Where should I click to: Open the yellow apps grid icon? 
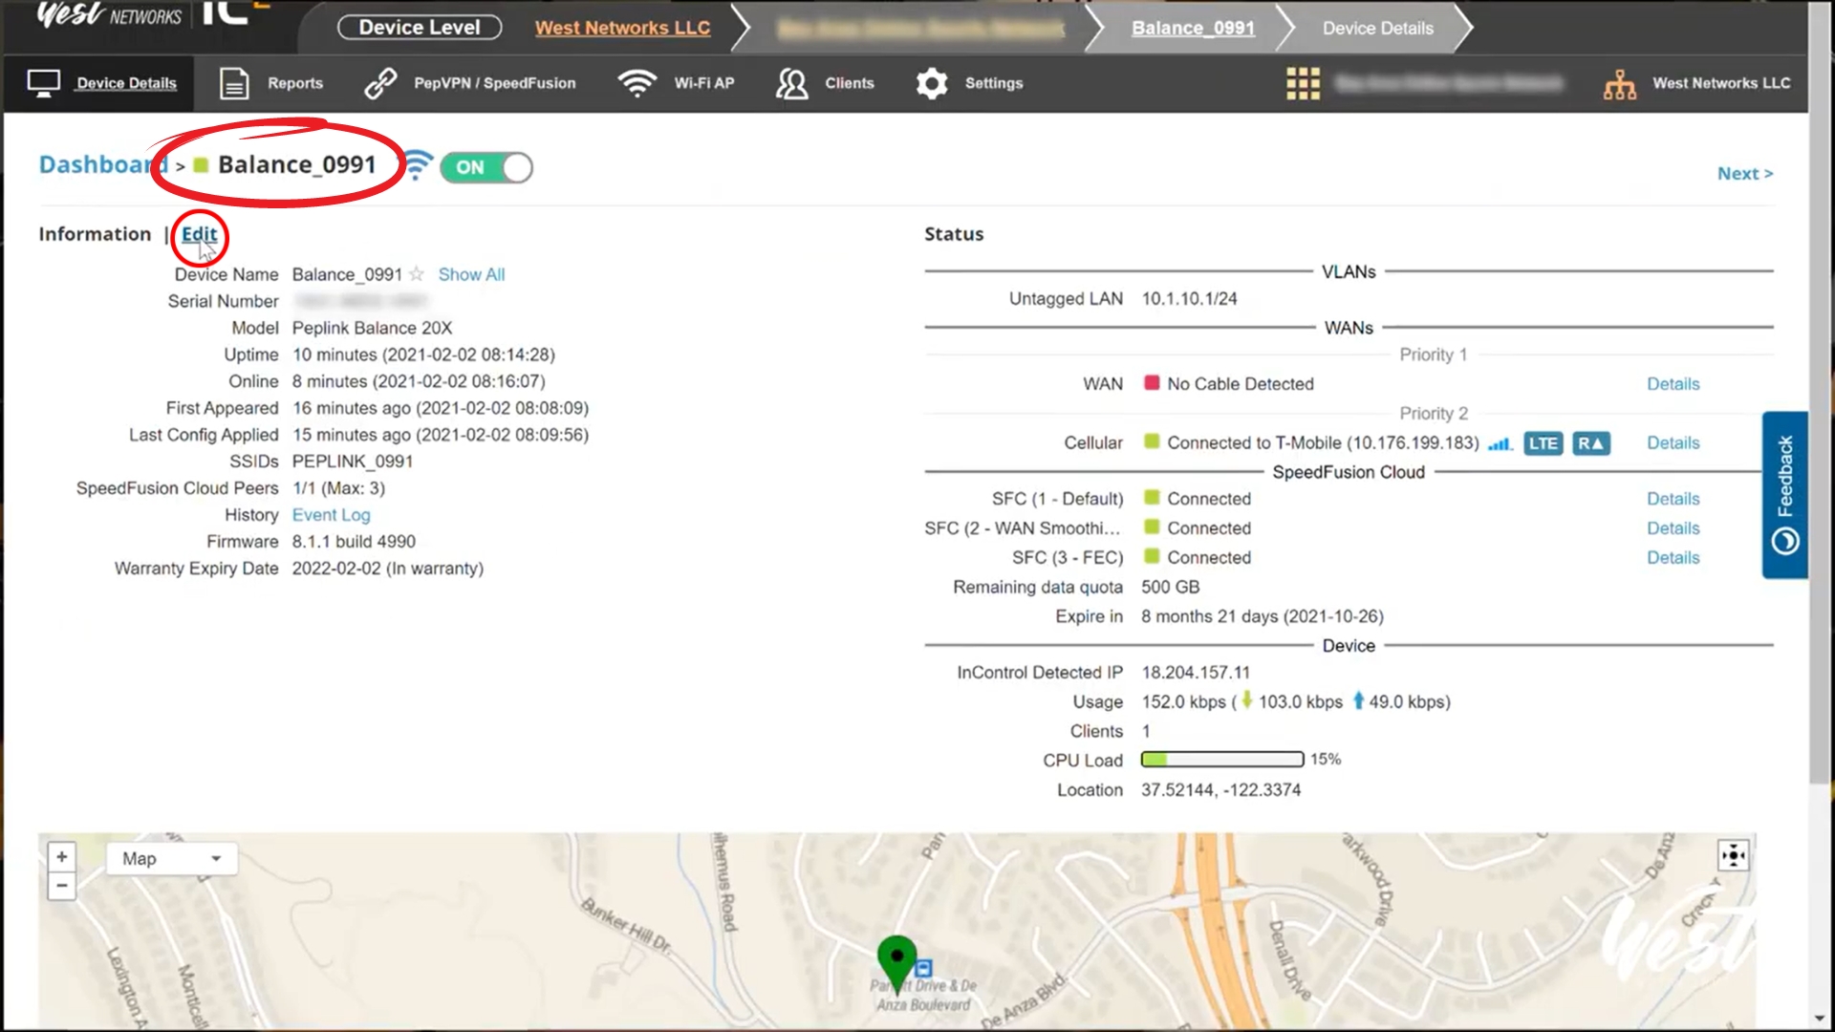(x=1303, y=84)
